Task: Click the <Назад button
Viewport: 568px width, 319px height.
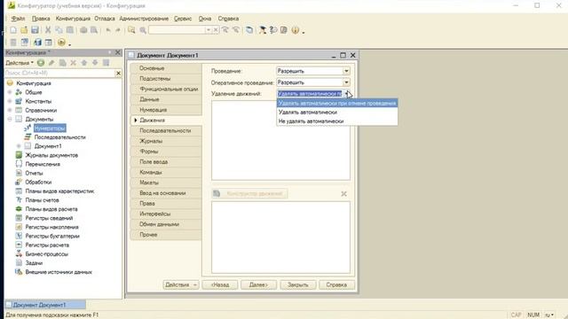Action: click(220, 285)
